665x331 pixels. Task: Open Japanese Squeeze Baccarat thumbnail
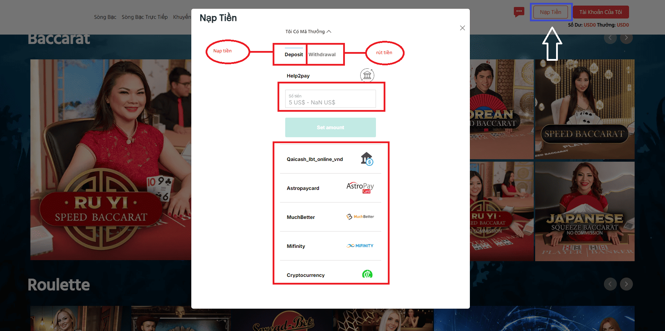[x=585, y=211]
